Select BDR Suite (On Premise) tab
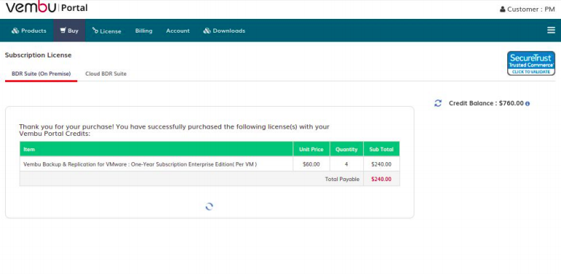This screenshot has height=274, width=561. (x=41, y=73)
